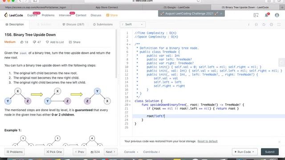Open the Contest nav item
This screenshot has width=285, height=160.
(x=81, y=15)
